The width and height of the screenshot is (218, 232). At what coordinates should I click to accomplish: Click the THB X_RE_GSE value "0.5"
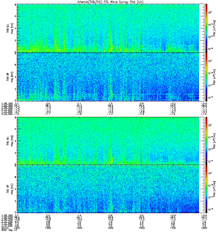tap(142, 104)
